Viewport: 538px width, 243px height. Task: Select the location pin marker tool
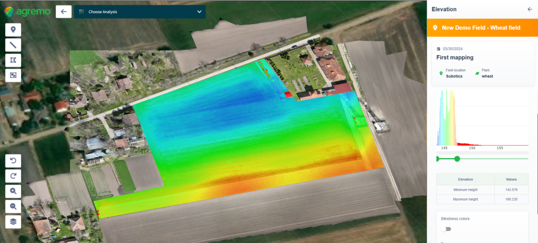coord(13,29)
